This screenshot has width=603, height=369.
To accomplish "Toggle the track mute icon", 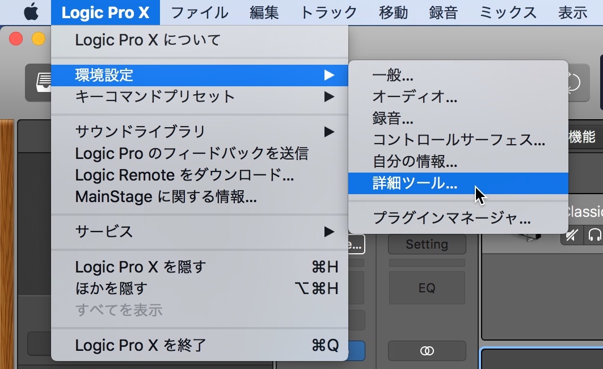I will tap(572, 234).
